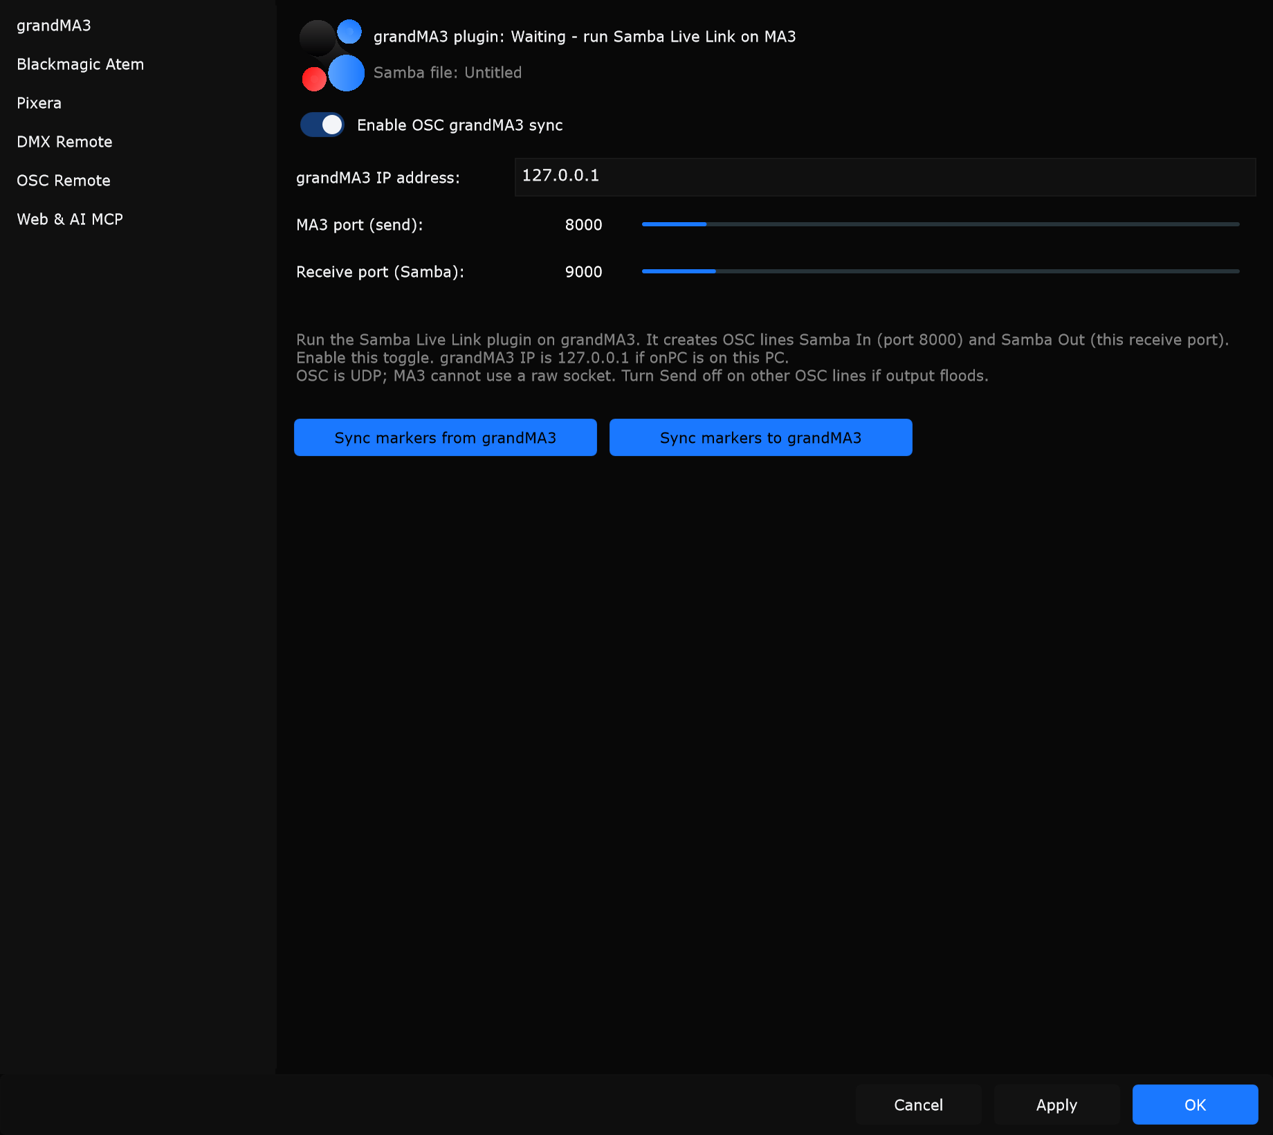Click the grandMA3 plugin Waiting status text
1273x1135 pixels.
coord(585,37)
